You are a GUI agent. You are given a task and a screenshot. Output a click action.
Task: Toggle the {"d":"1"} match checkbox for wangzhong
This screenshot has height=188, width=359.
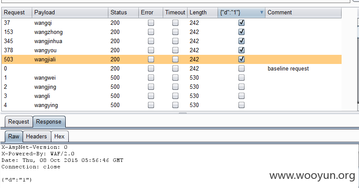tap(242, 32)
